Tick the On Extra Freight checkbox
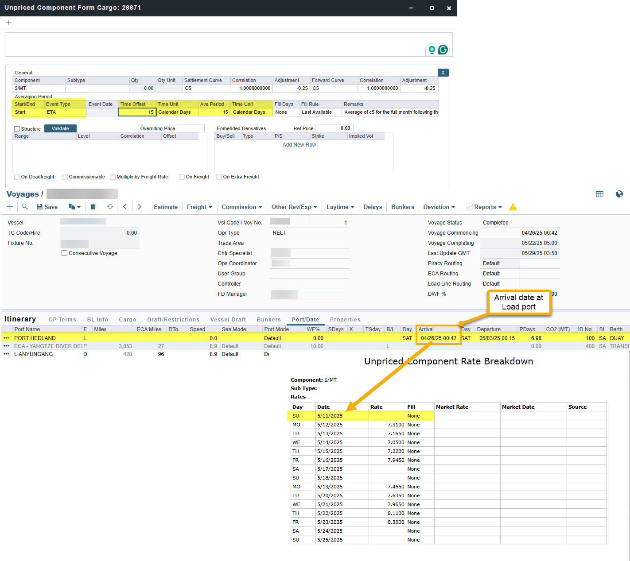Image resolution: width=630 pixels, height=561 pixels. [219, 177]
